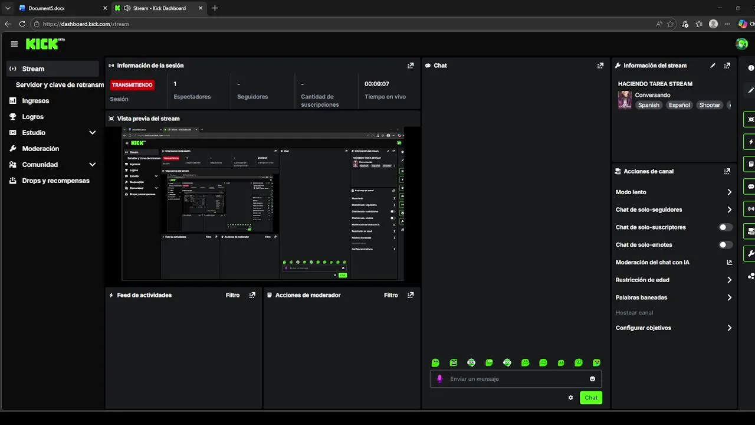Select Stream in the left sidebar
The width and height of the screenshot is (755, 425).
[52, 69]
